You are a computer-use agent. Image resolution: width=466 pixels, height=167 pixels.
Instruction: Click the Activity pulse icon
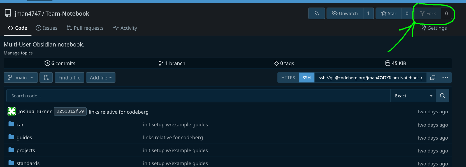116,28
